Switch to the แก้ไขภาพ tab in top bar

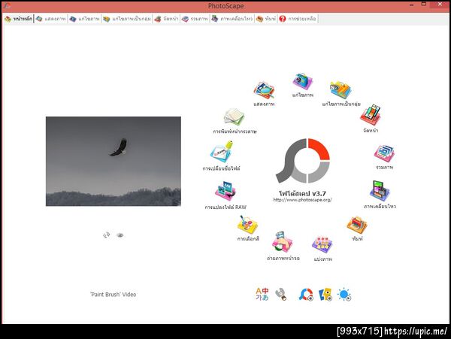84,19
